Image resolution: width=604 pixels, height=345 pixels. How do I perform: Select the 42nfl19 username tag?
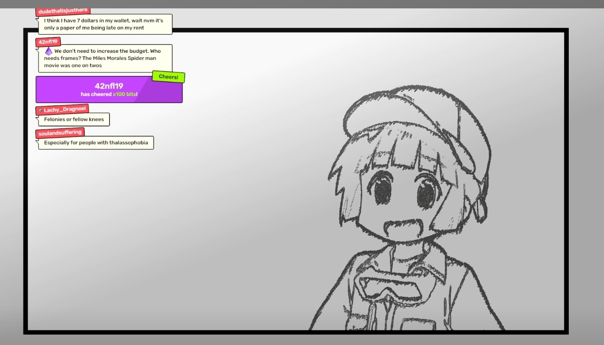coord(48,42)
